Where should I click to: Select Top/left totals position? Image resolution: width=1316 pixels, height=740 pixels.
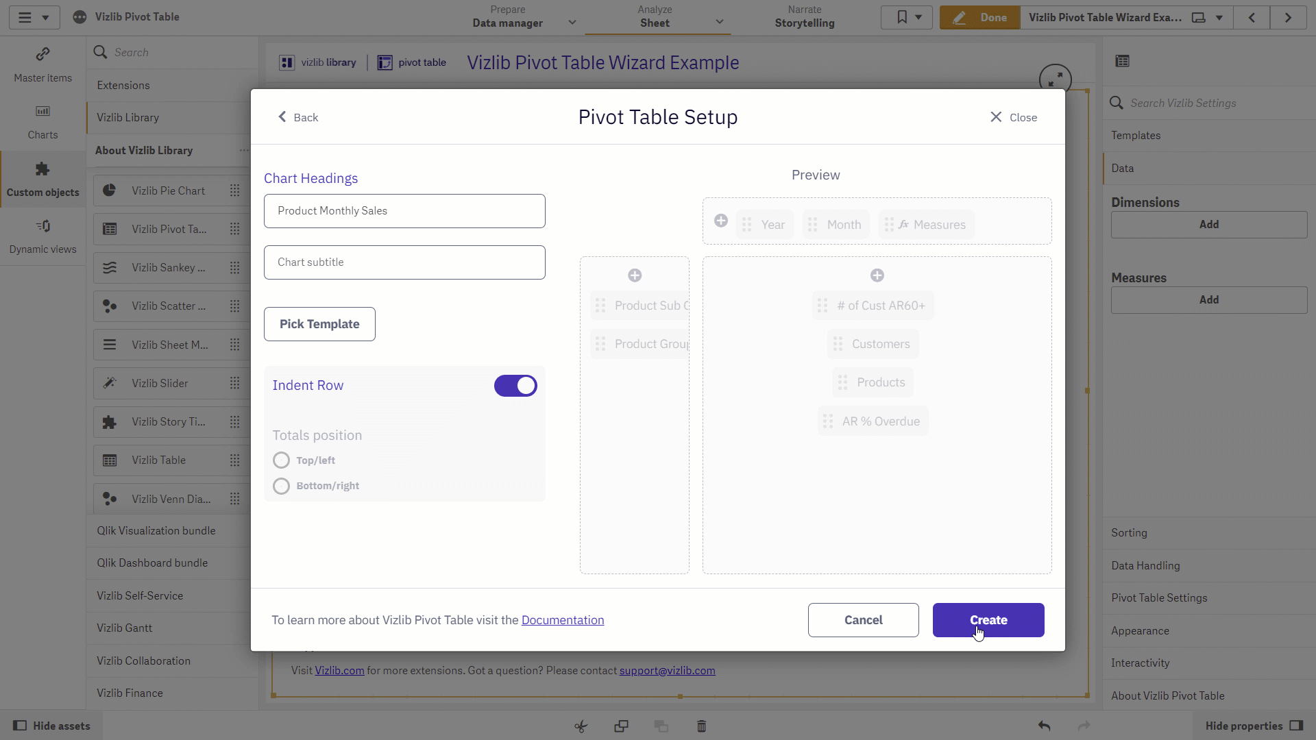coord(281,460)
